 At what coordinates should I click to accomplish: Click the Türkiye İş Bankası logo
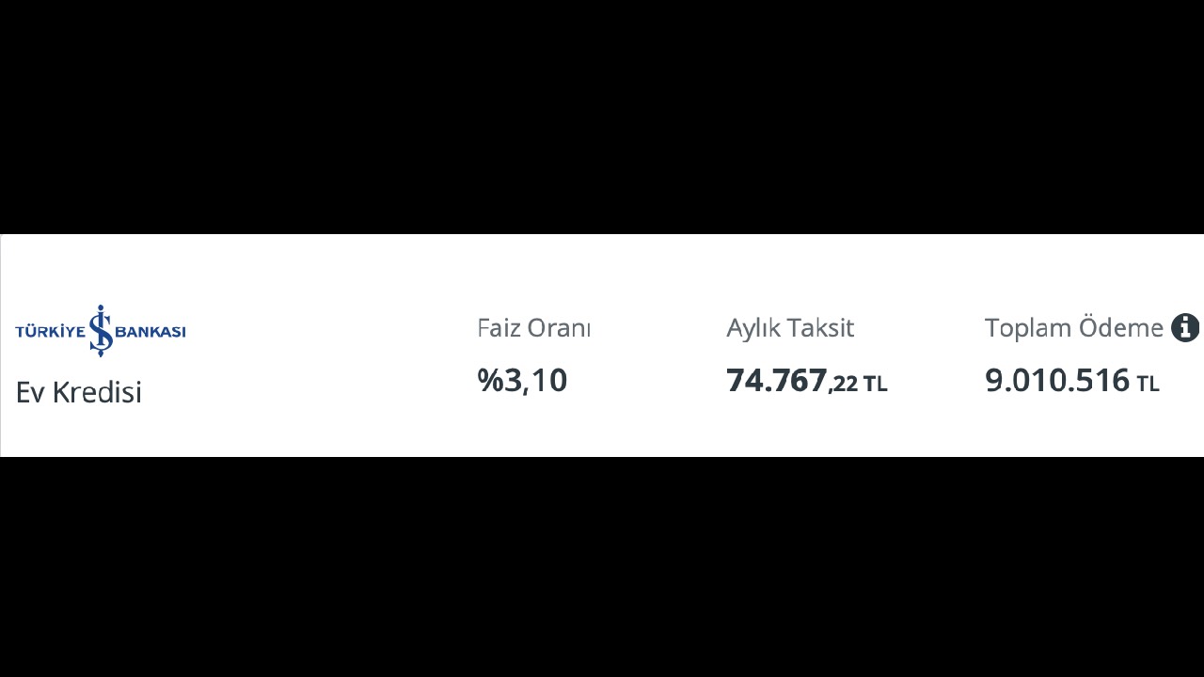pyautogui.click(x=101, y=331)
